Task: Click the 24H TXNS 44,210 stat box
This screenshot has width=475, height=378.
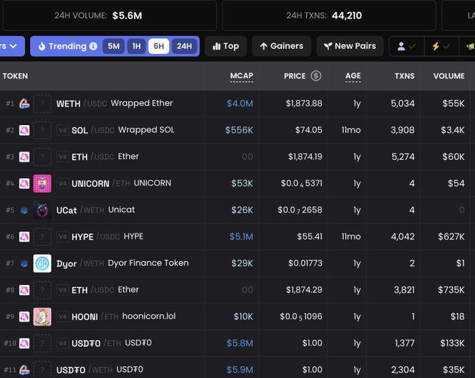Action: tap(329, 15)
